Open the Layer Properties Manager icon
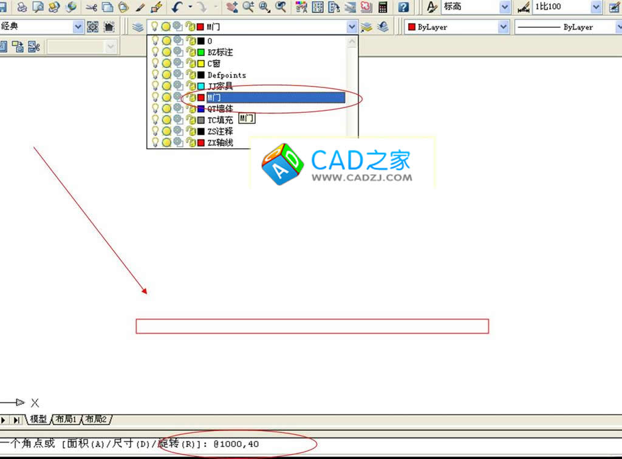 pyautogui.click(x=138, y=27)
